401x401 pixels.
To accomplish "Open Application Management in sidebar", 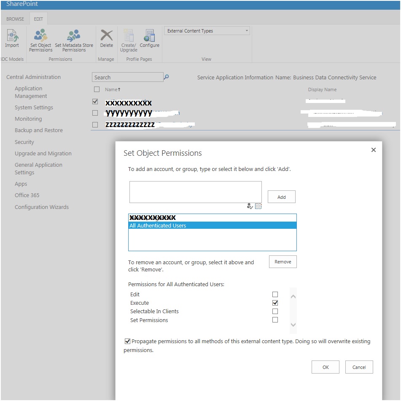I will tap(31, 92).
